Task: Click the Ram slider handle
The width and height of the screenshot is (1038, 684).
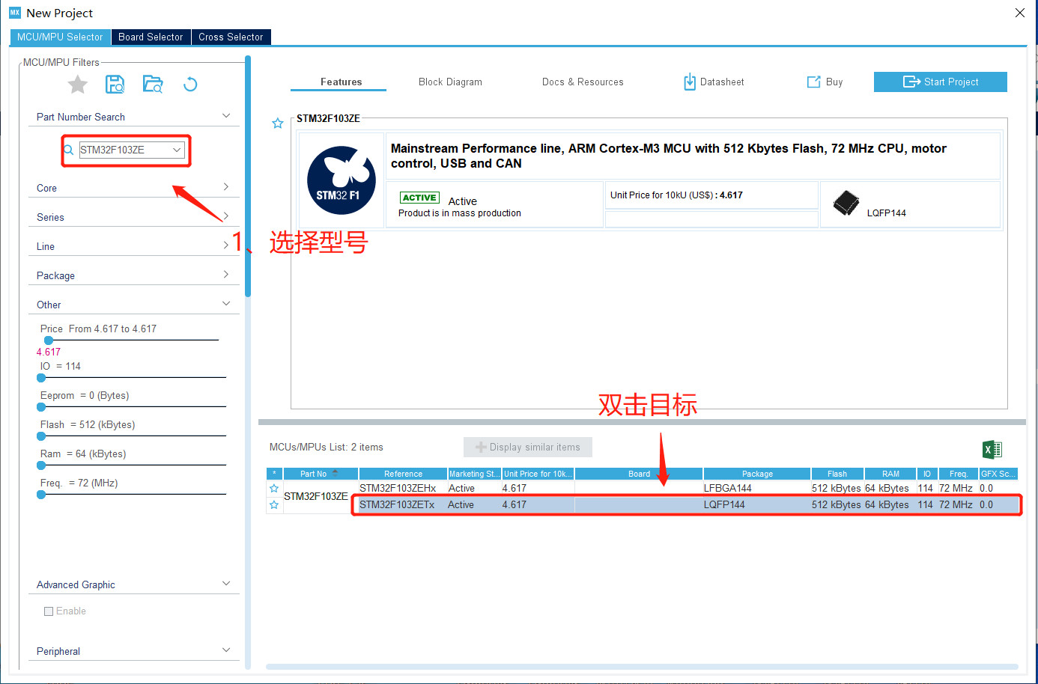Action: tap(41, 465)
